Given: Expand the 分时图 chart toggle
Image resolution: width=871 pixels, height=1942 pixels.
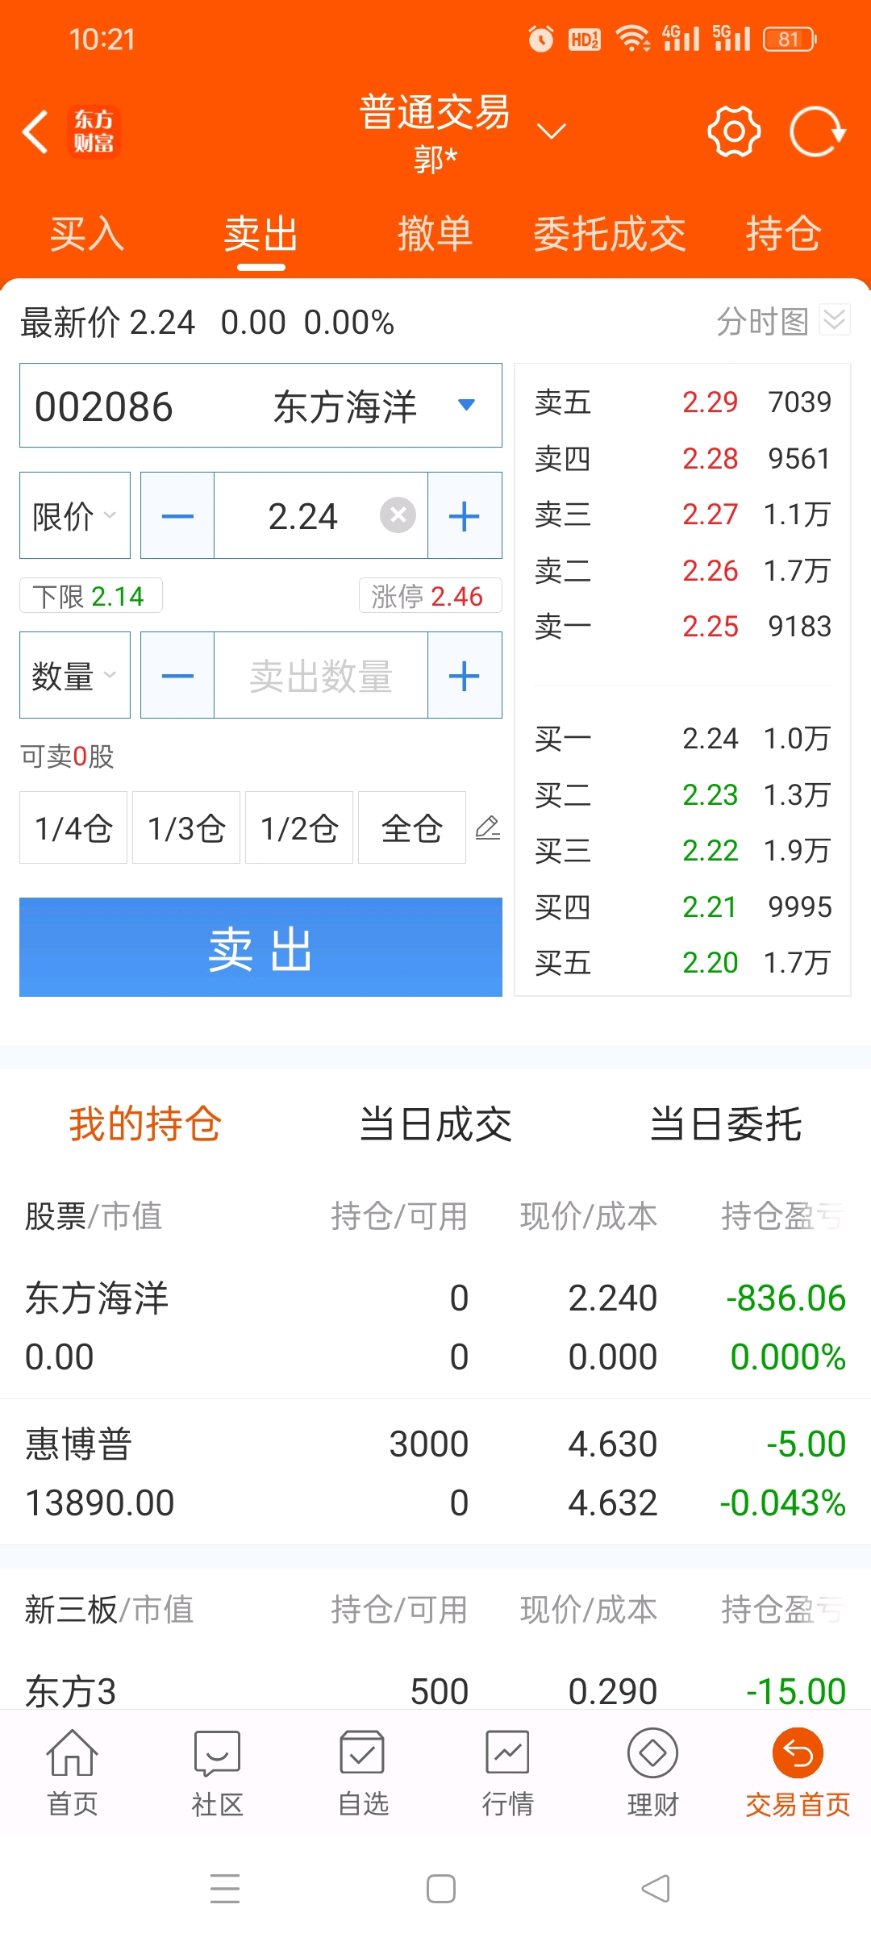Looking at the screenshot, I should tap(834, 320).
